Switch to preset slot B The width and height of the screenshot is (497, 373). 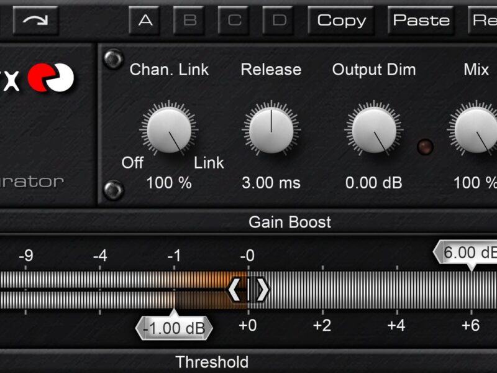(189, 20)
